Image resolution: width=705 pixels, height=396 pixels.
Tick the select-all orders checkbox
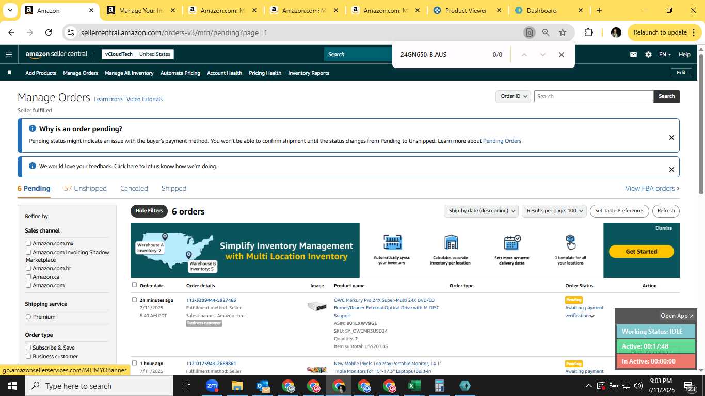click(135, 285)
